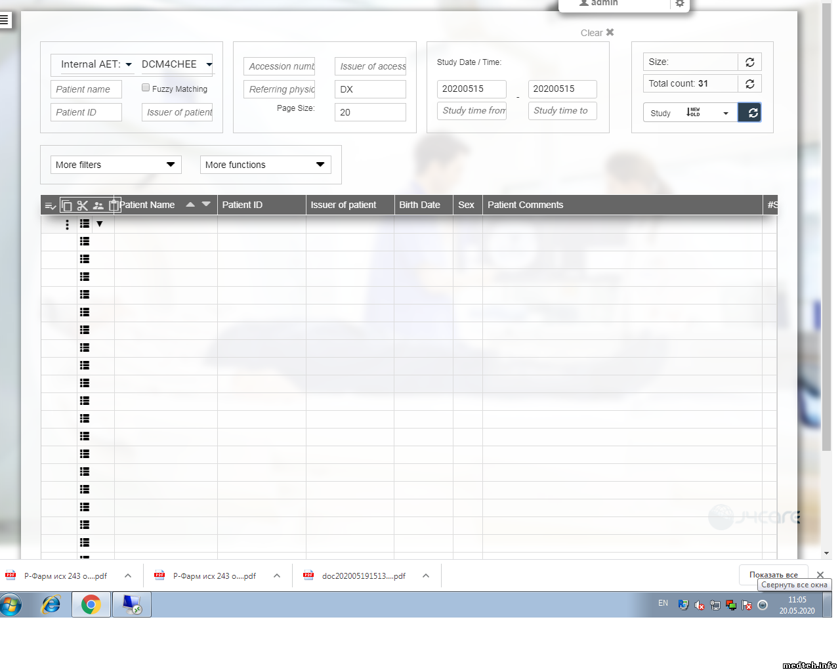
Task: Refresh the Total count value
Action: coord(749,84)
